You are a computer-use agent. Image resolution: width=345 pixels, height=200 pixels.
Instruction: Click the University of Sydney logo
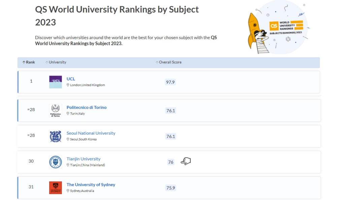[56, 188]
